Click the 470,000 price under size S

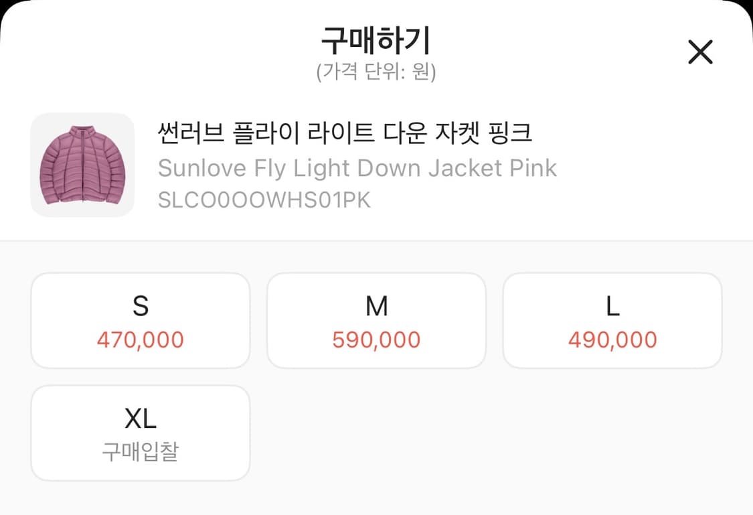[140, 340]
